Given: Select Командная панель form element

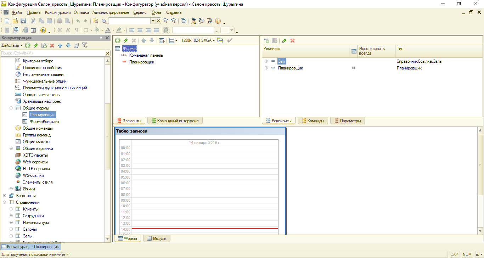Looking at the screenshot, I should tap(146, 55).
